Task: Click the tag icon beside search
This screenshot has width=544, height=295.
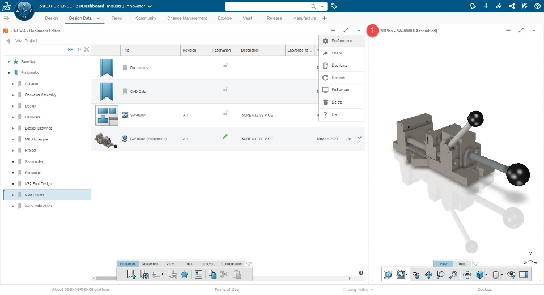Action: coord(334,6)
